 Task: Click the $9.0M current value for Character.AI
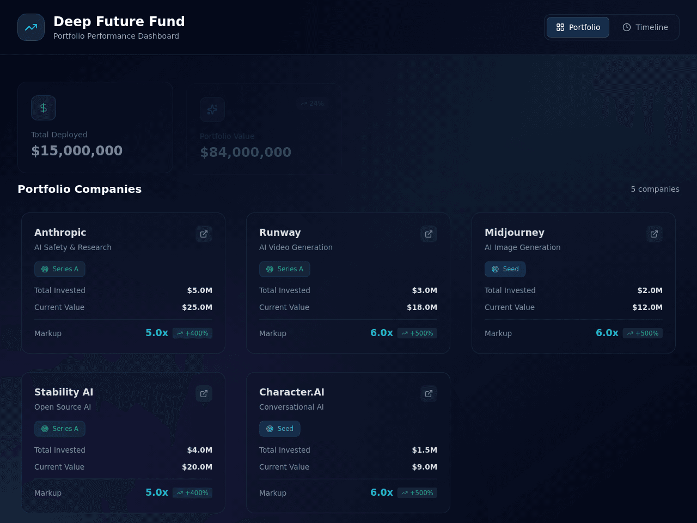tap(425, 467)
